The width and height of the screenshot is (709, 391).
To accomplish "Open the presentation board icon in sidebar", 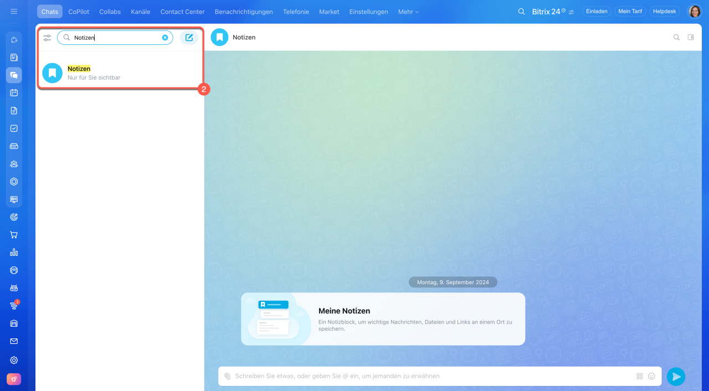I will tap(14, 199).
